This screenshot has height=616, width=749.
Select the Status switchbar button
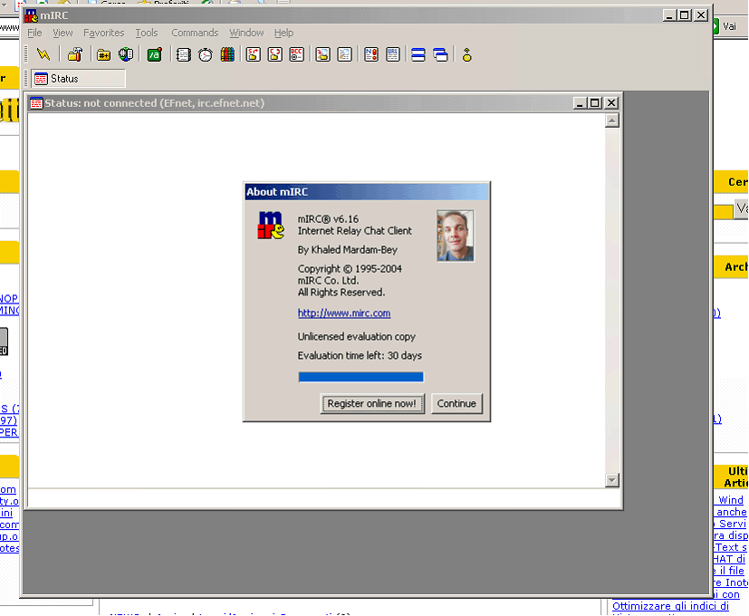click(x=79, y=79)
